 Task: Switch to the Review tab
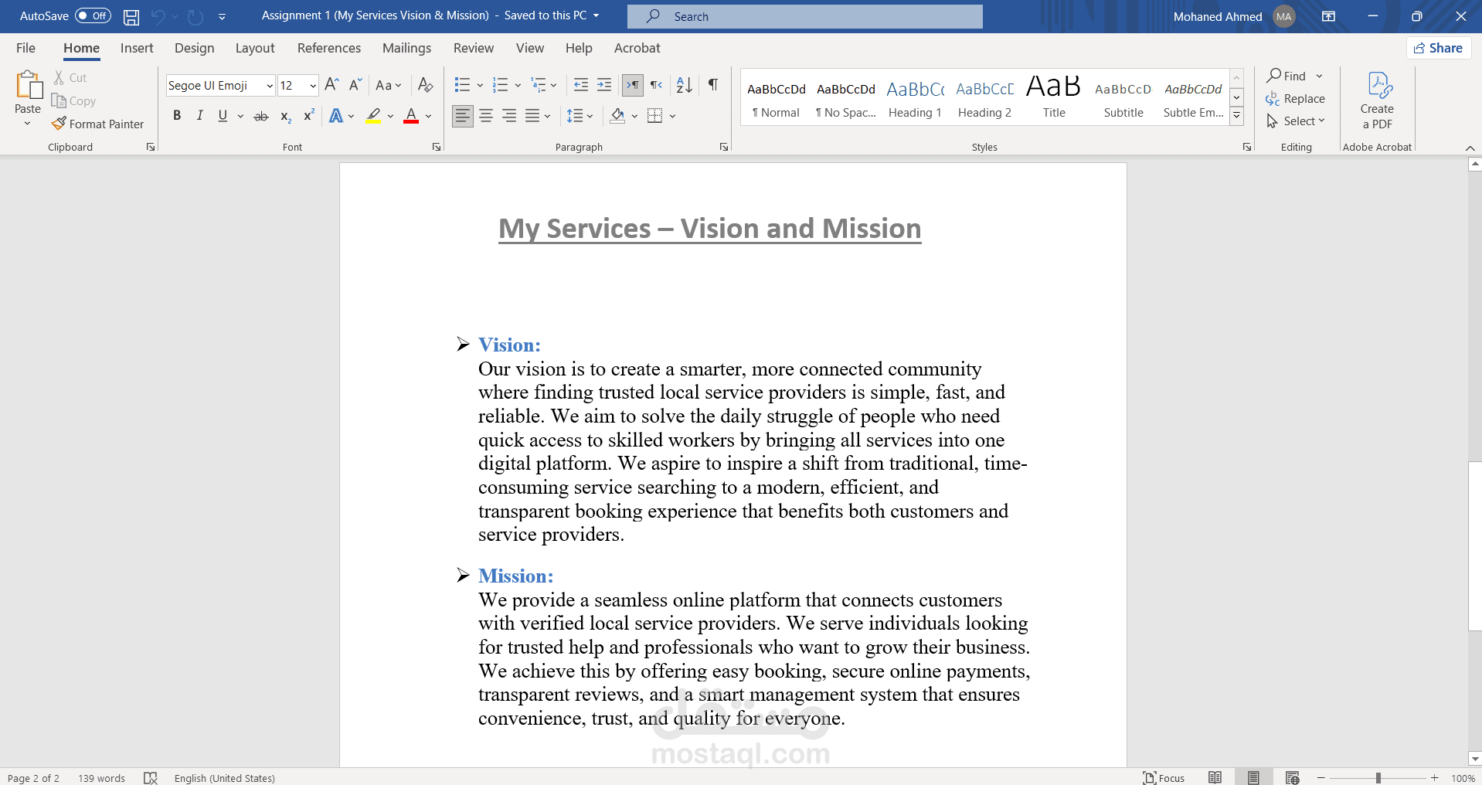coord(474,48)
